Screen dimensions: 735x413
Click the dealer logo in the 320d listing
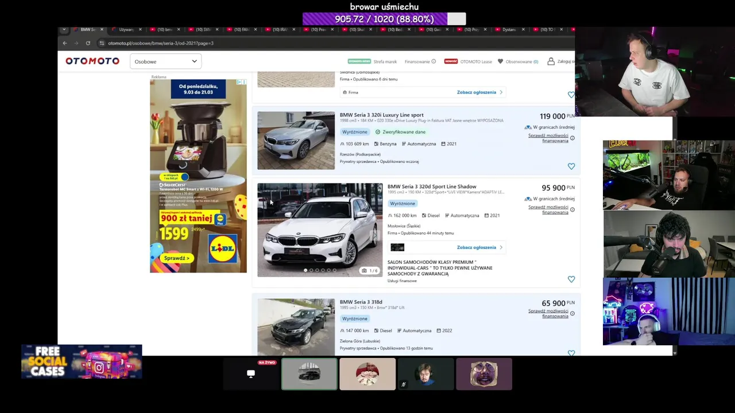point(397,247)
